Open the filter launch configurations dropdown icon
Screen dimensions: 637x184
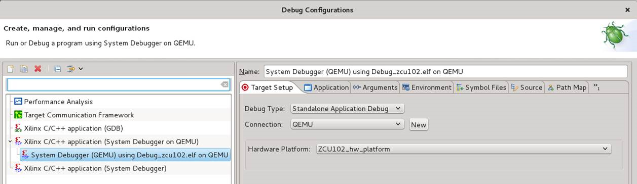[74, 69]
